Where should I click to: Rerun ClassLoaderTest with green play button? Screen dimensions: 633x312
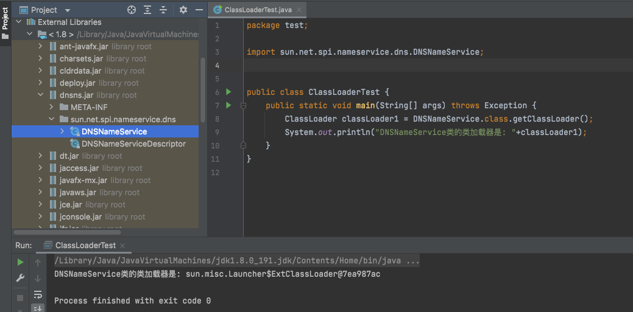pos(20,262)
